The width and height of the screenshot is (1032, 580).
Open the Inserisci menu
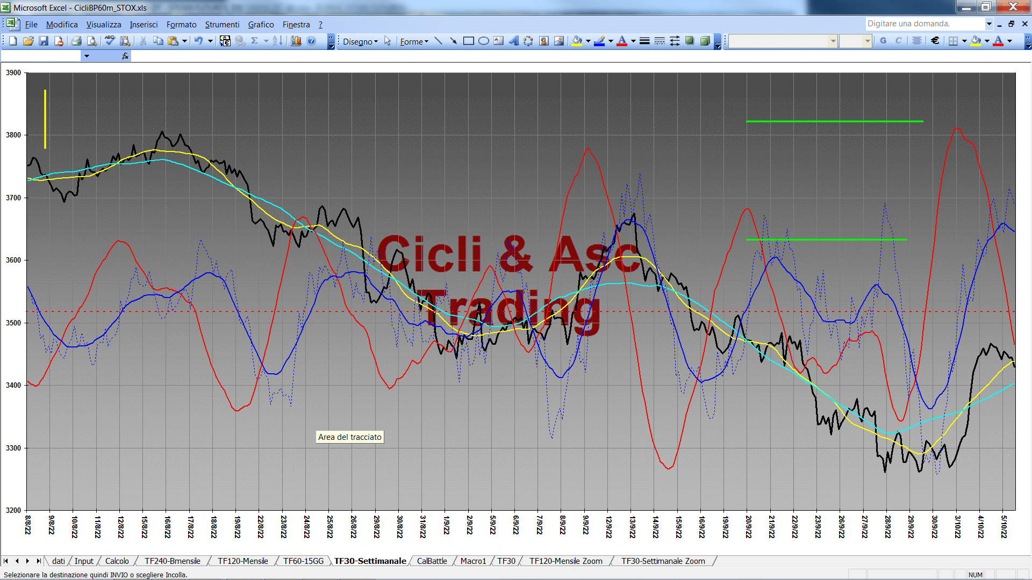tap(144, 25)
